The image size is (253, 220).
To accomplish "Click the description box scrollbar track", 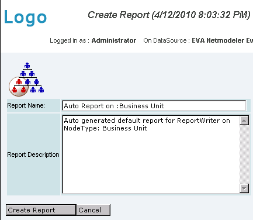I will tap(244, 154).
